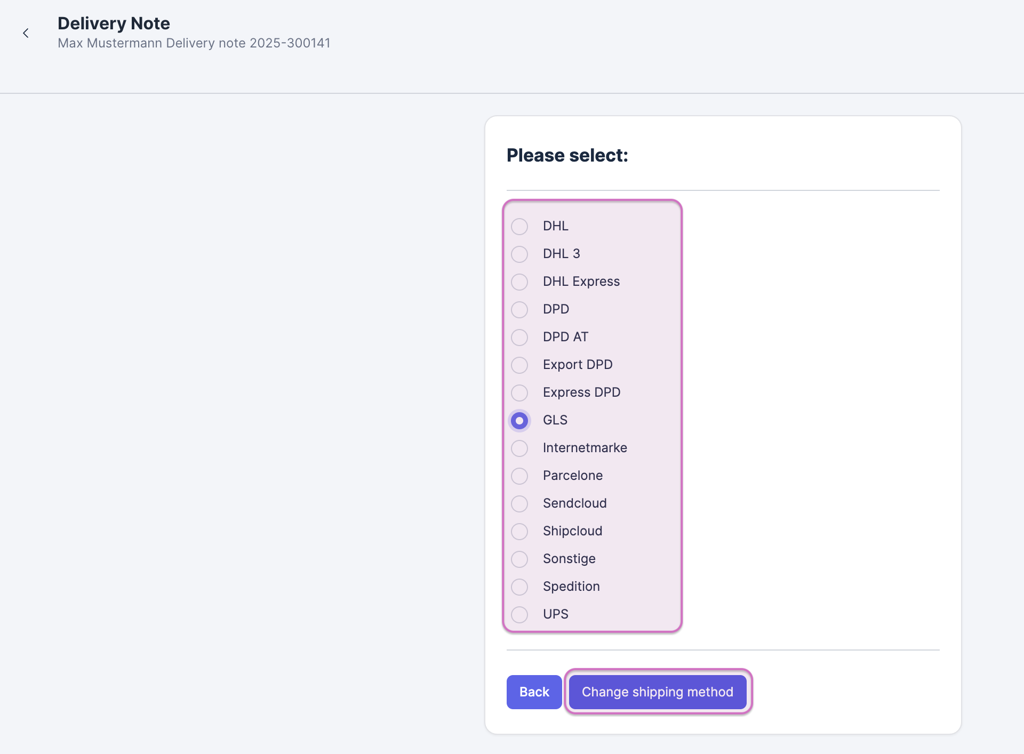Choose the DHL 3 radio button

(x=519, y=254)
